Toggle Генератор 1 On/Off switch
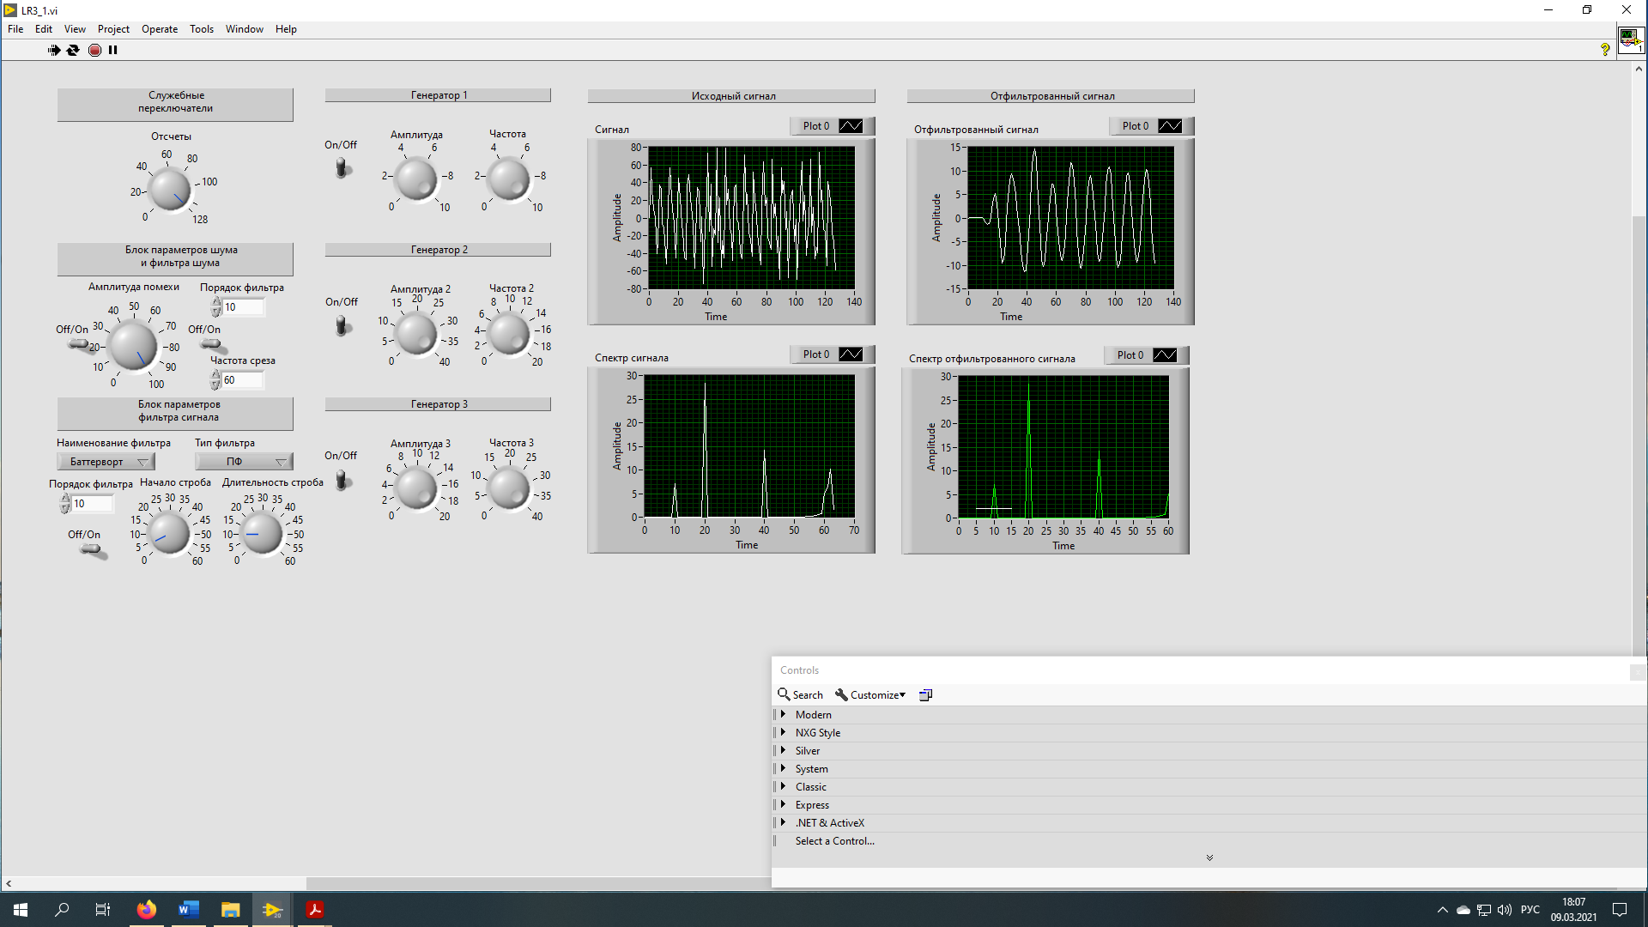Screen dimensions: 1648x927 pos(342,167)
